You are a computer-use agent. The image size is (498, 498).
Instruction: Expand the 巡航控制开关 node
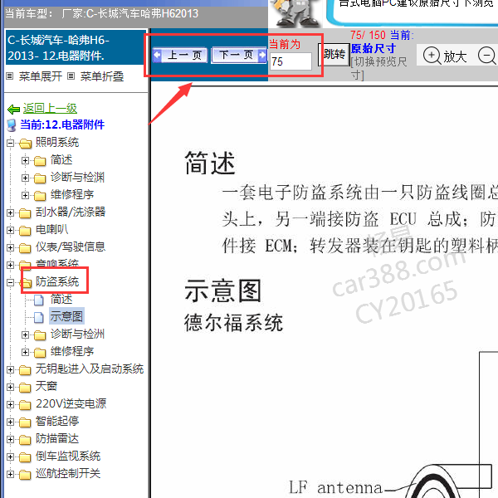click(10, 475)
